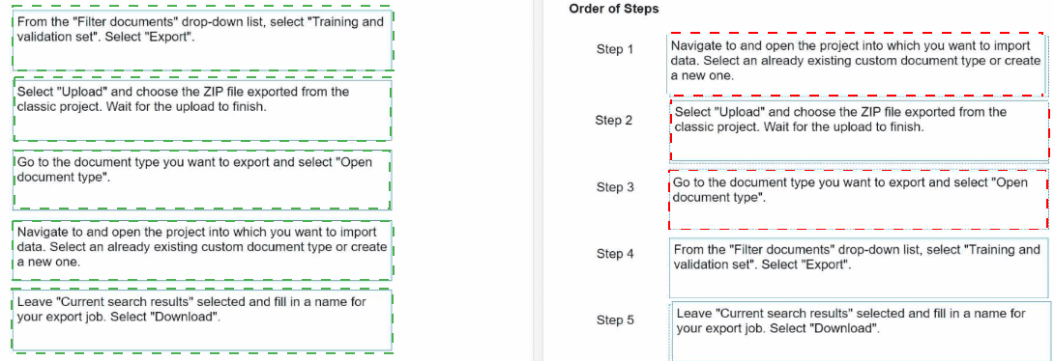
Task: Click the Step 2 answer box about Upload ZIP
Action: [x=860, y=130]
